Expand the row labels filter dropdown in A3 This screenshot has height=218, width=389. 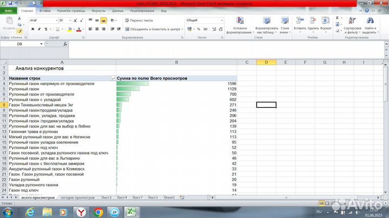[x=113, y=78]
